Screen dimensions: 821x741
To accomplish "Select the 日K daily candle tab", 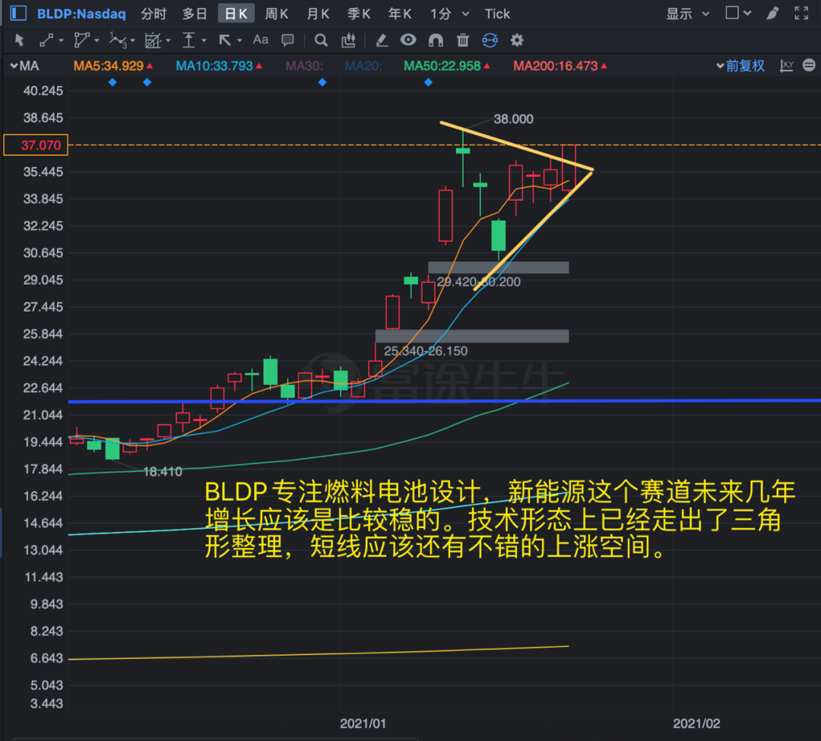I will pos(236,14).
